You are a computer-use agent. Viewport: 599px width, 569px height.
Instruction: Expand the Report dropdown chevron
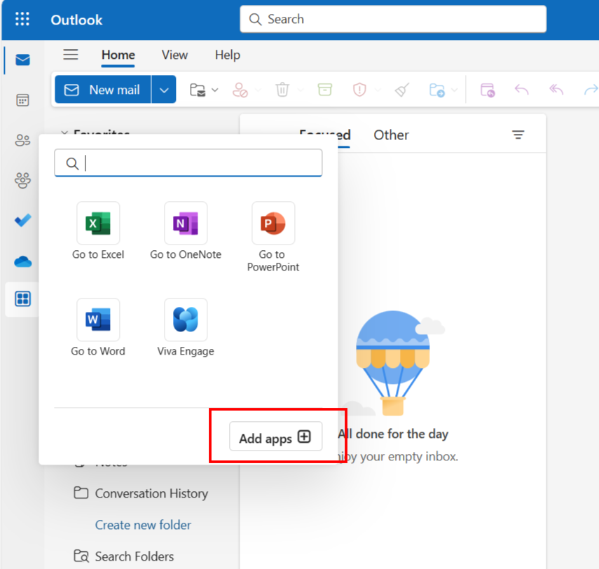378,90
